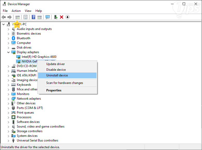Viewport: 202px width, 150px height.
Task: Choose Scan for hardware changes
Action: tap(67, 83)
